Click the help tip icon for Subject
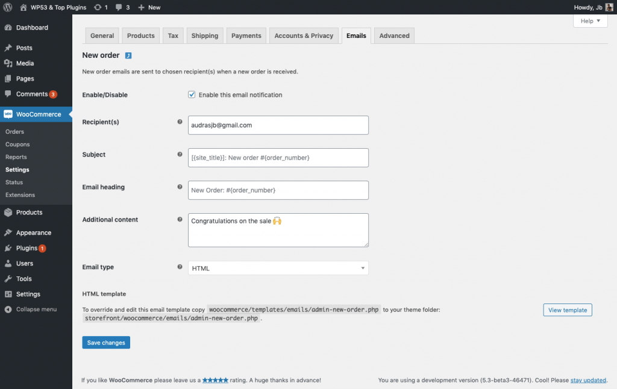This screenshot has width=617, height=389. pos(180,155)
